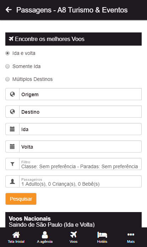Open the Ida date picker field
Screen dimensions: 147x247
click(80, 129)
